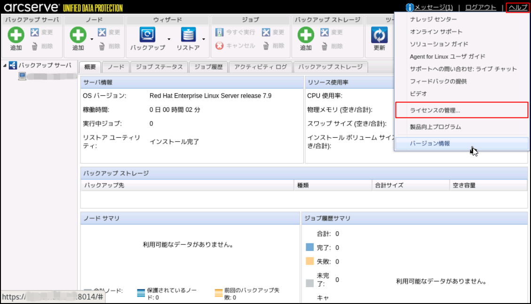Click the Messages info icon in header

coord(410,8)
